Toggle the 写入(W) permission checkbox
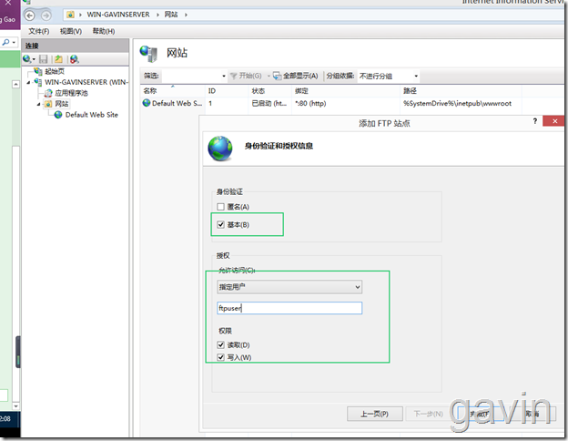 tap(220, 357)
